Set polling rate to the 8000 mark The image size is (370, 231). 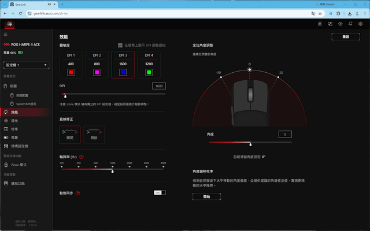pyautogui.click(x=163, y=167)
